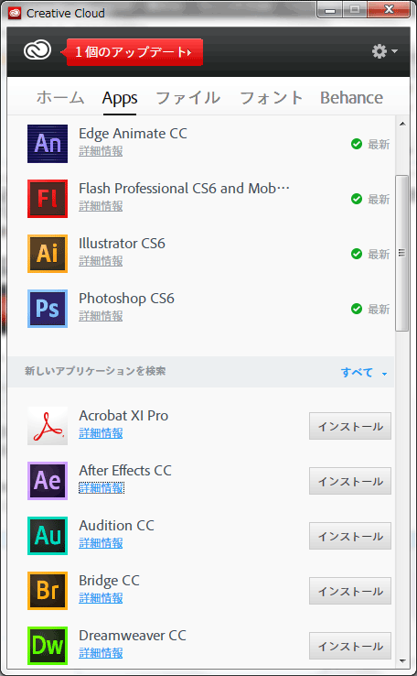Open 詳細情報 link under Photoshop CS6
The image size is (417, 676).
pyautogui.click(x=101, y=316)
